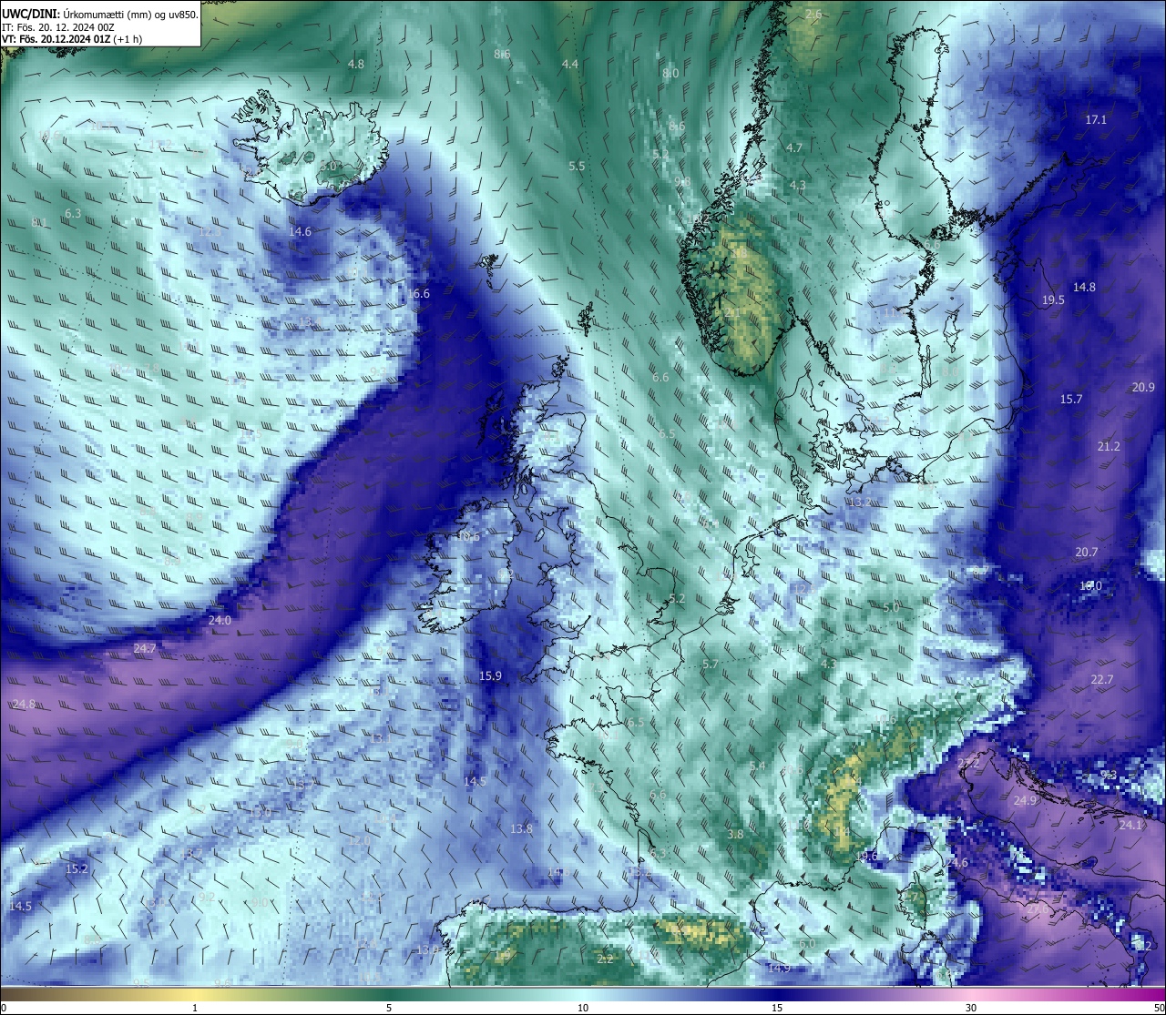Click the 10 tick on the colour scale

583,1008
